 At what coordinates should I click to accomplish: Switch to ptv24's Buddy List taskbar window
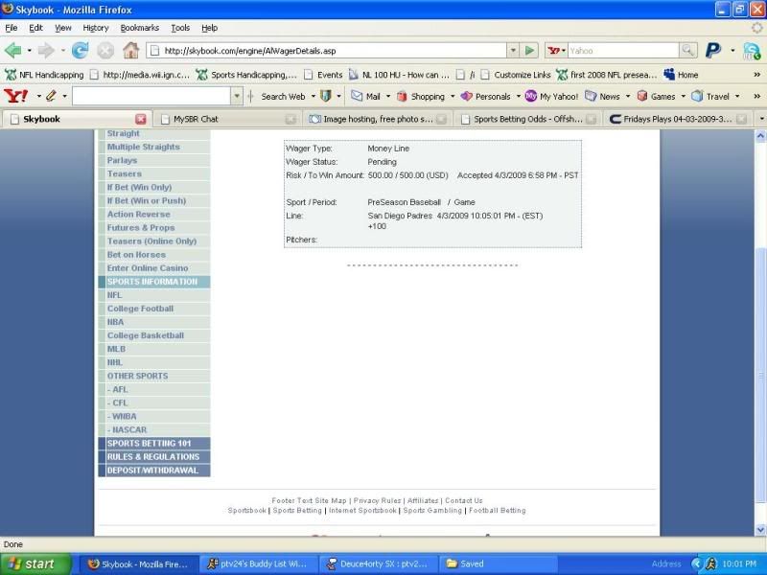coord(259,563)
